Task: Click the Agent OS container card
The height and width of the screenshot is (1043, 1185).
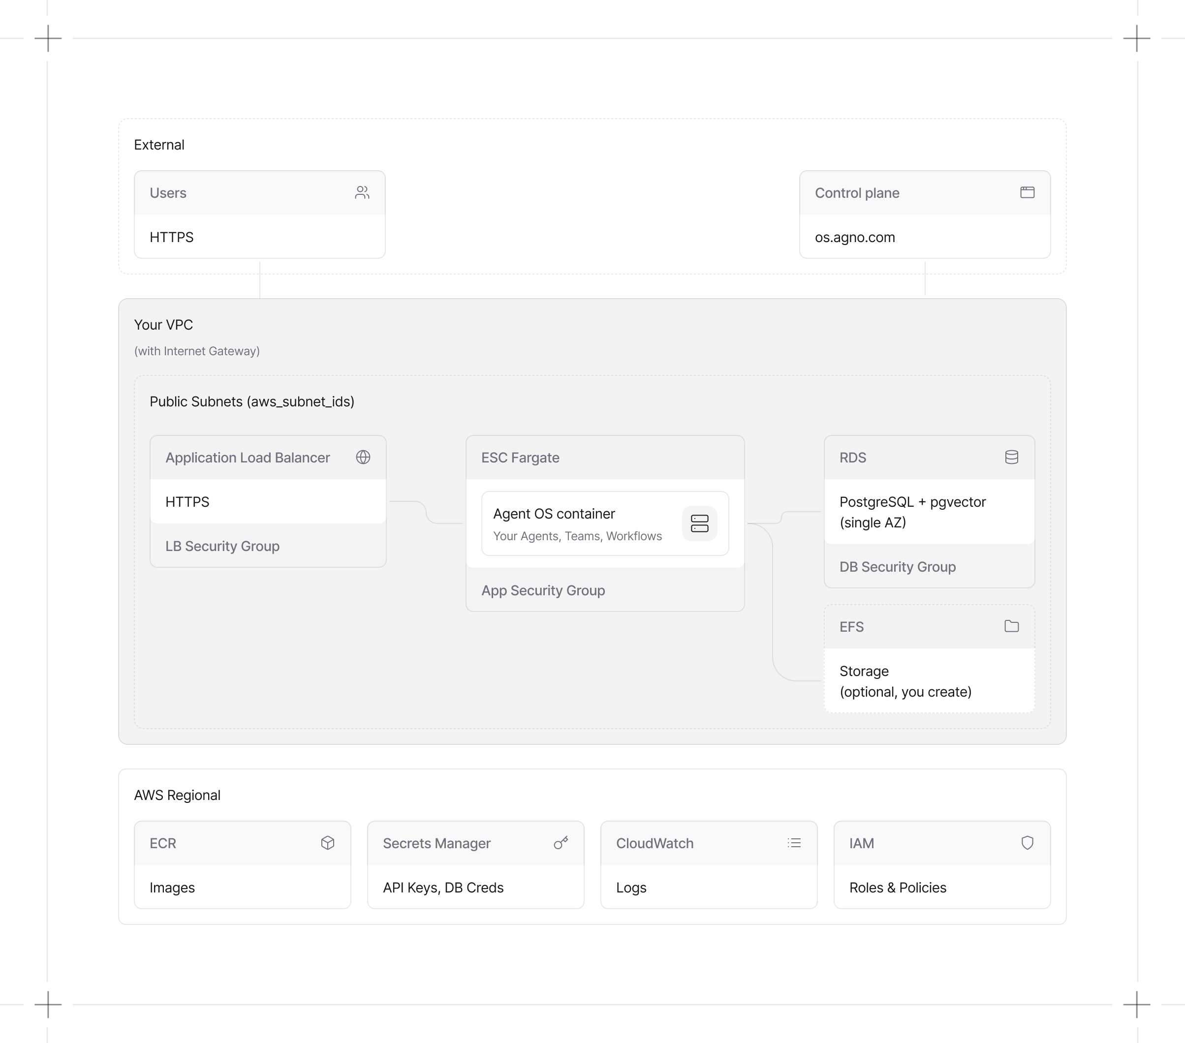Action: [x=604, y=523]
